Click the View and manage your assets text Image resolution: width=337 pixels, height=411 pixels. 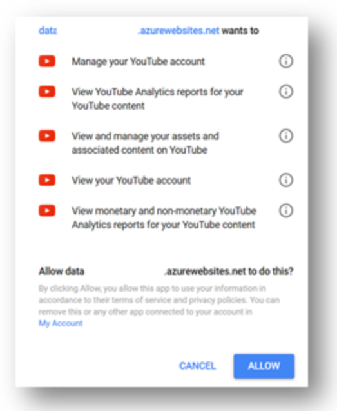tap(146, 143)
